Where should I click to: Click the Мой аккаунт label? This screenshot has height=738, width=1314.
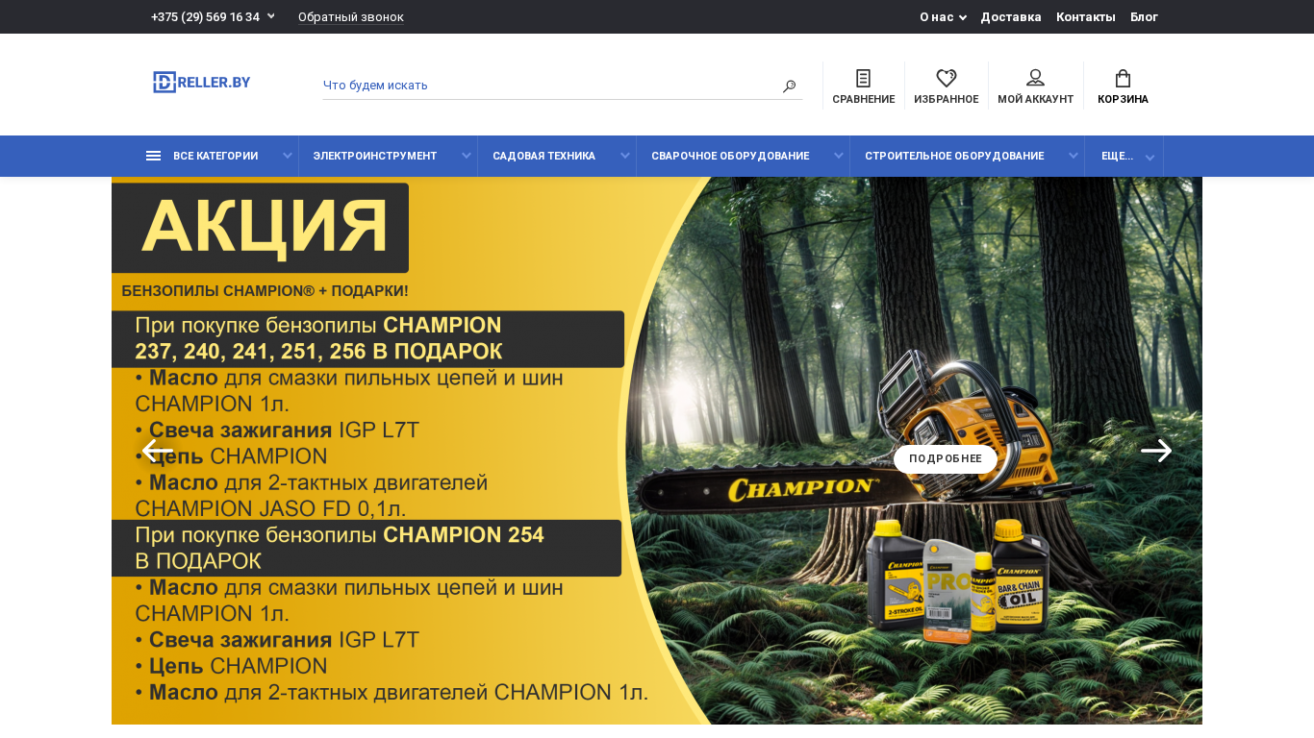tap(1036, 100)
